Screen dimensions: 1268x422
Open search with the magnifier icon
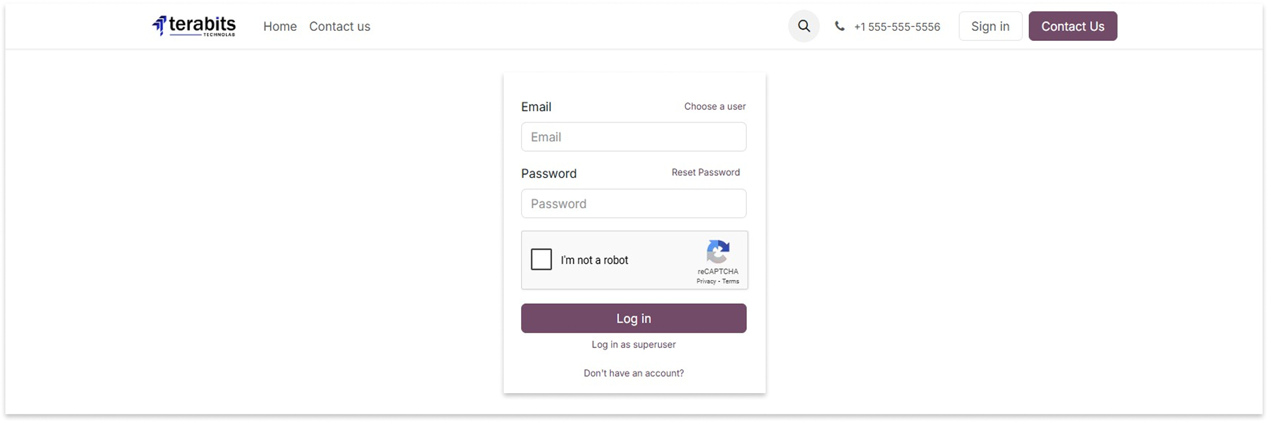click(804, 26)
